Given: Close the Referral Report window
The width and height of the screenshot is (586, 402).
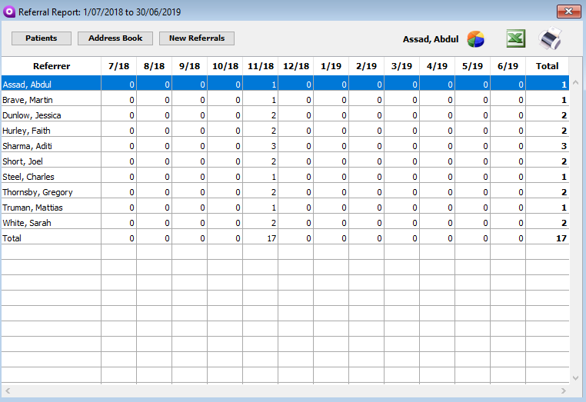Looking at the screenshot, I should click(x=568, y=11).
